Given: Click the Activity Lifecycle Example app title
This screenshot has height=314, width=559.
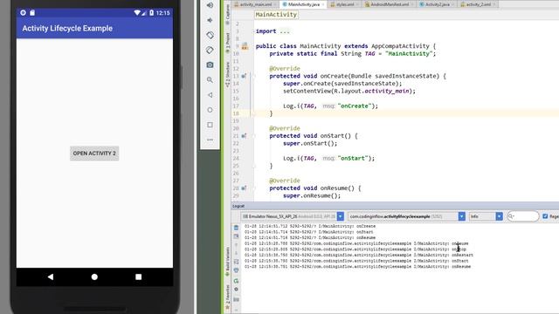Looking at the screenshot, I should [x=67, y=29].
